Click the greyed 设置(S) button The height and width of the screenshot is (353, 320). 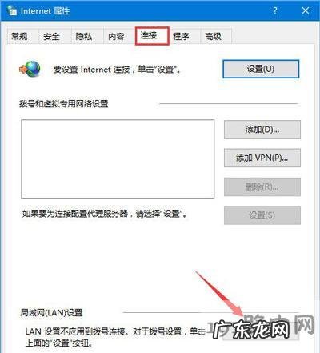pyautogui.click(x=262, y=215)
